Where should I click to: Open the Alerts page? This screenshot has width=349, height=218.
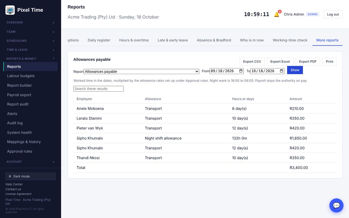coord(30,114)
